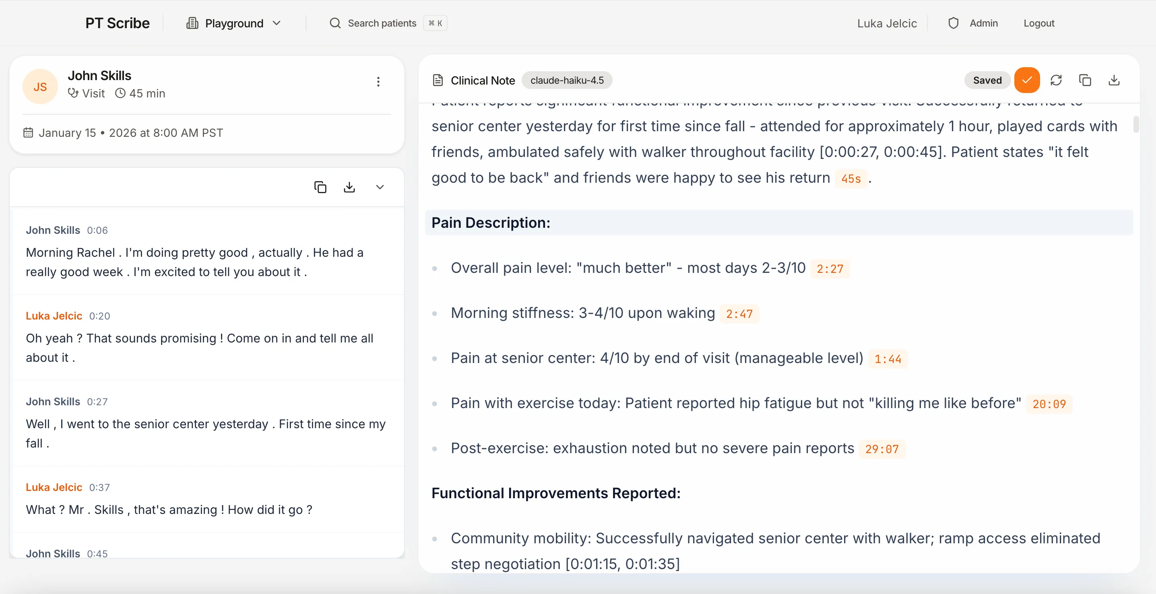
Task: Toggle note approval with the orange checkmark
Action: click(1027, 80)
